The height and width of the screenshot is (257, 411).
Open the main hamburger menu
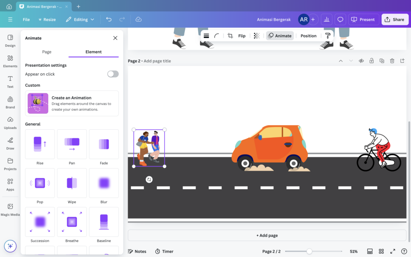[x=10, y=19]
